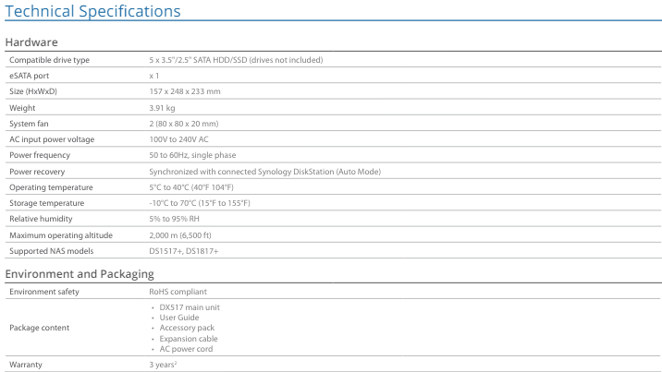Click the 3 years warranty value
662x372 pixels.
pyautogui.click(x=164, y=365)
